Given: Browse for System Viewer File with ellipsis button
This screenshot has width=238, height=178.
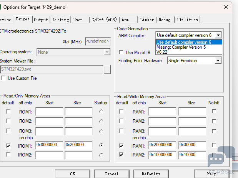Looking at the screenshot, I should coord(107,70).
